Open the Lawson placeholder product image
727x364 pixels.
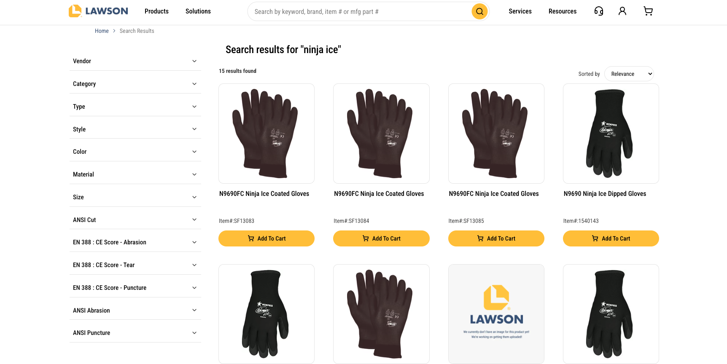[x=496, y=314]
